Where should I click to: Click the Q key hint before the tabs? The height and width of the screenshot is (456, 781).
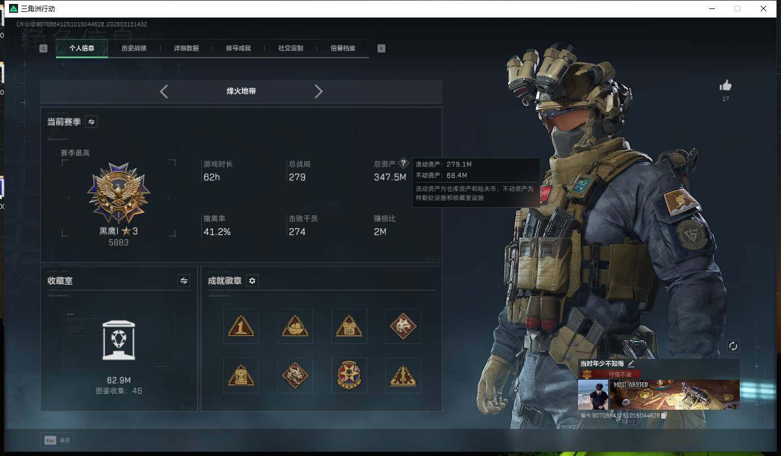(x=44, y=49)
